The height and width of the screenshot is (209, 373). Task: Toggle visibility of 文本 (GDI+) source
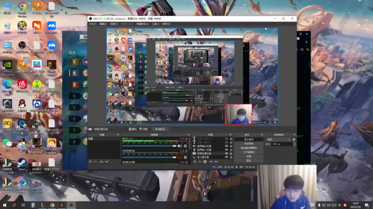pyautogui.click(x=226, y=143)
